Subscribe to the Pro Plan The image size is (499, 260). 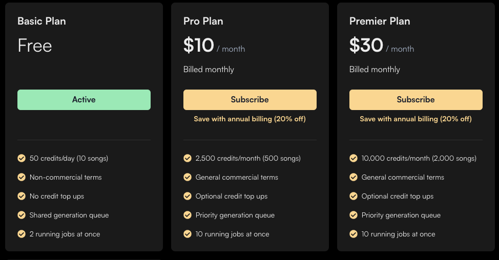[250, 100]
